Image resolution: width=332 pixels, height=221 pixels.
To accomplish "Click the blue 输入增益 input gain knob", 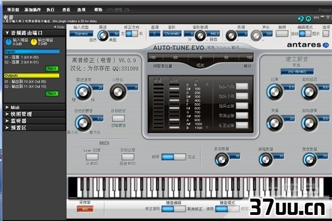I will pyautogui.click(x=8, y=42).
